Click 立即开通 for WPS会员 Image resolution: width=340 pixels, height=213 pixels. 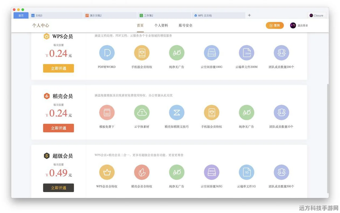59,68
